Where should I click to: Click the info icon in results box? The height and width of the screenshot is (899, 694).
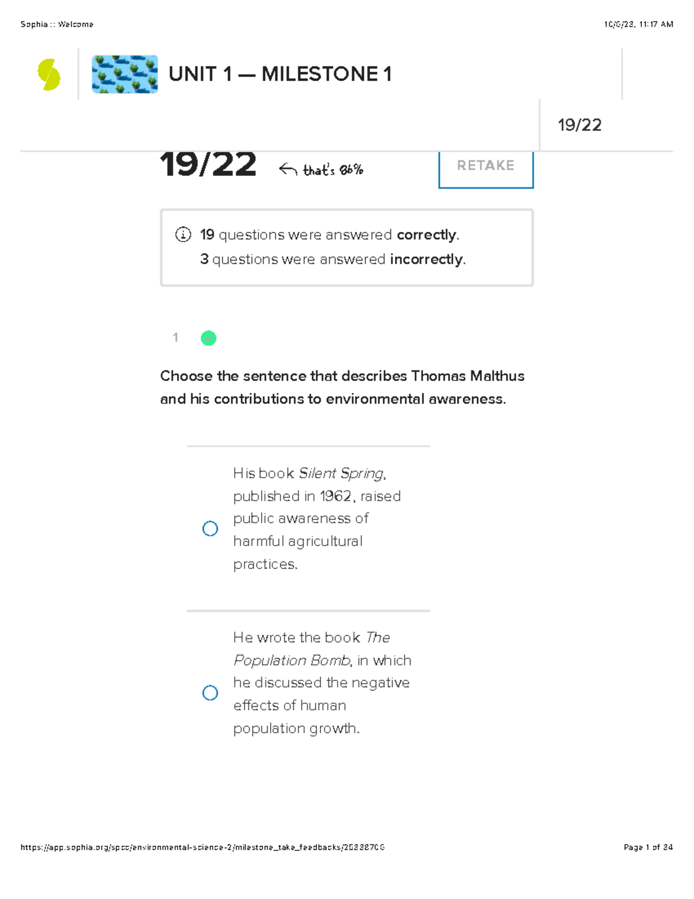pos(183,234)
